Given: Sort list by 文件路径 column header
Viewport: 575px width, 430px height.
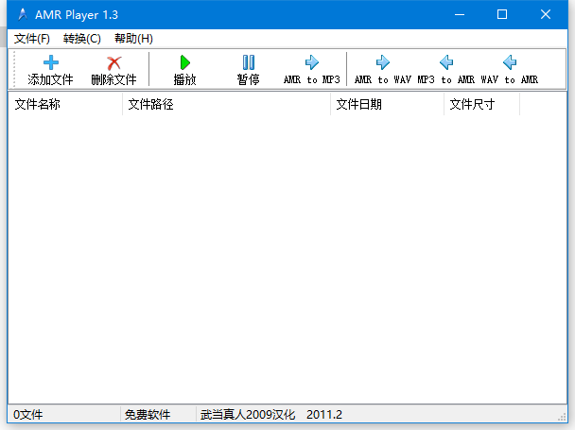Looking at the screenshot, I should coord(226,105).
